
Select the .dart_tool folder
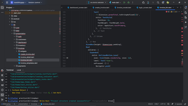pyautogui.click(x=17, y=13)
